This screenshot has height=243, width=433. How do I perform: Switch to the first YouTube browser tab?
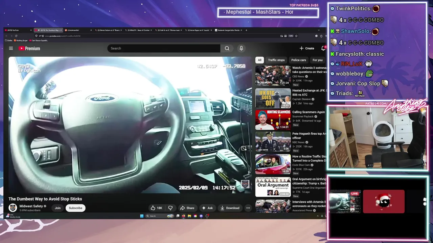click(x=18, y=30)
